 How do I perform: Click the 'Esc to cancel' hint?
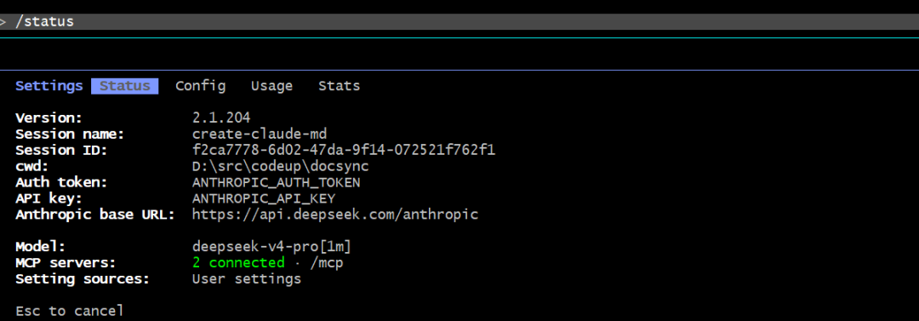[70, 311]
